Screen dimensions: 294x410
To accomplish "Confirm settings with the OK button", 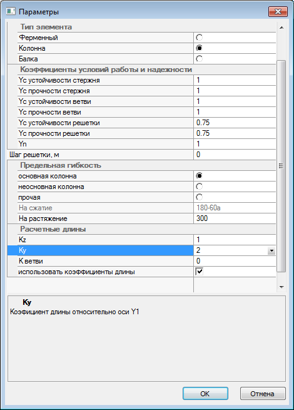I will click(205, 394).
